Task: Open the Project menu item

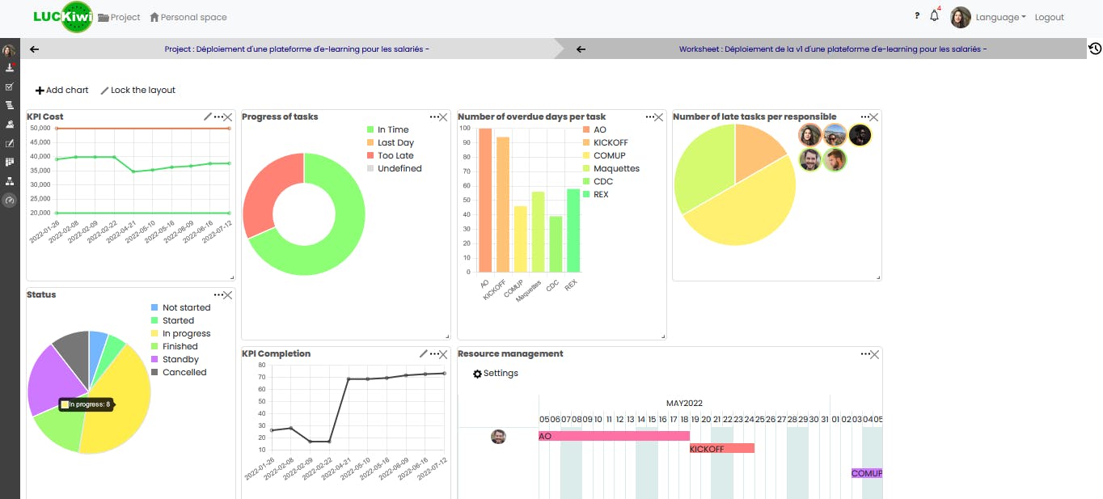Action: (x=119, y=17)
